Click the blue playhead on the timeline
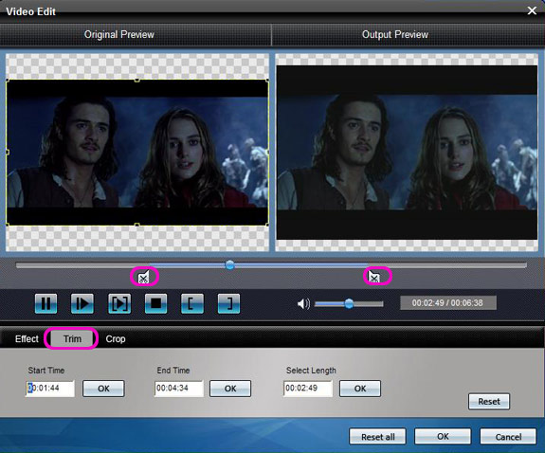The width and height of the screenshot is (545, 453). [x=229, y=265]
